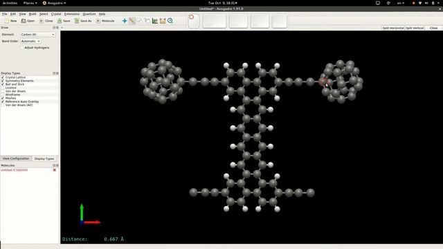Open the Select menu
443x249 pixels.
click(x=44, y=14)
